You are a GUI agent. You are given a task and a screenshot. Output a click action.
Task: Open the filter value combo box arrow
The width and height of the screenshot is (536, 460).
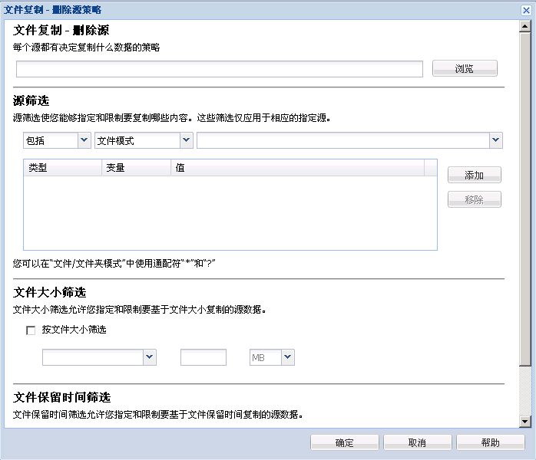coord(495,140)
